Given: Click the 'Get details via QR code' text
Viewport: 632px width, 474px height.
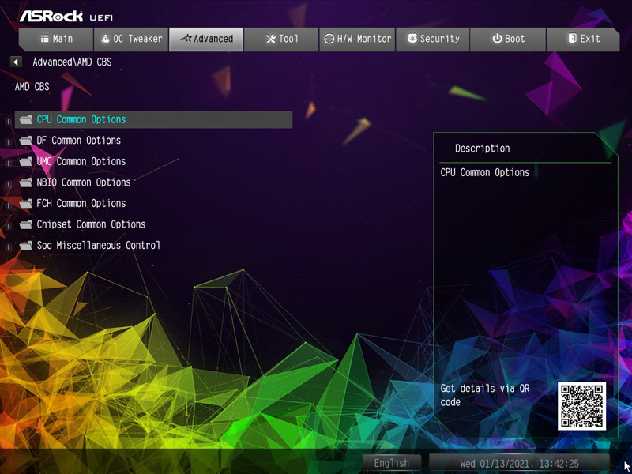Looking at the screenshot, I should click(485, 396).
